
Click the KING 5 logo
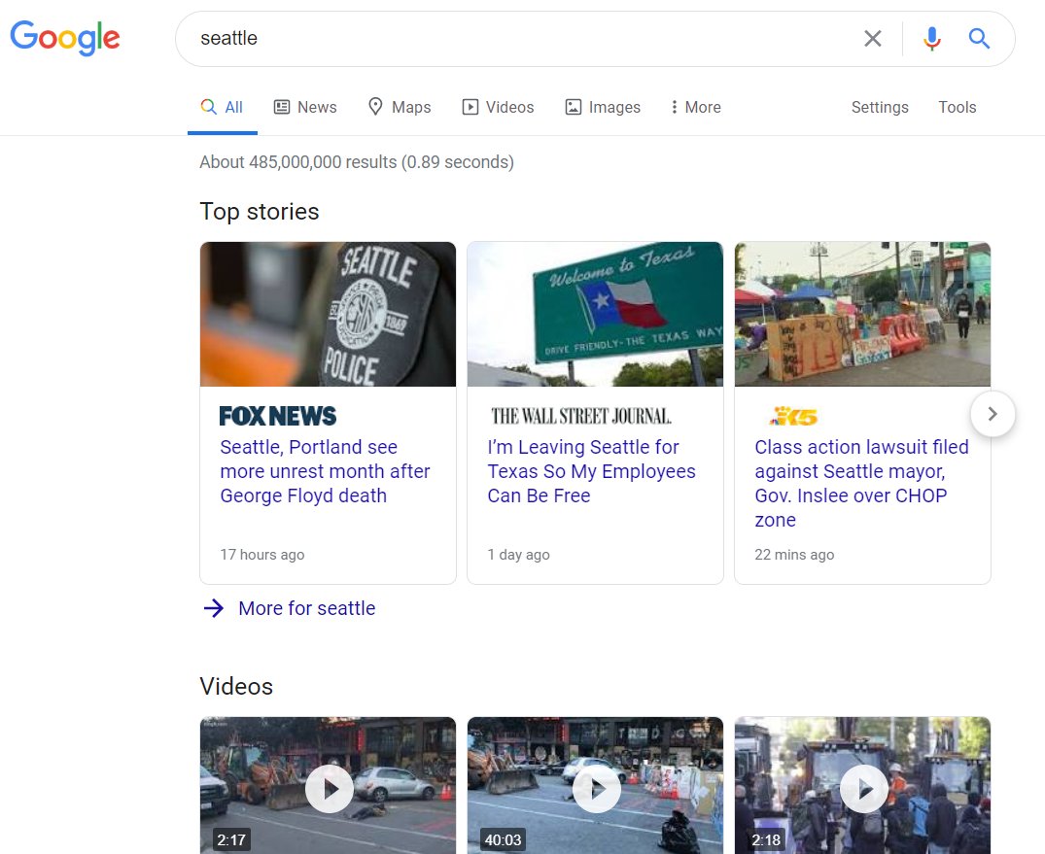click(793, 417)
